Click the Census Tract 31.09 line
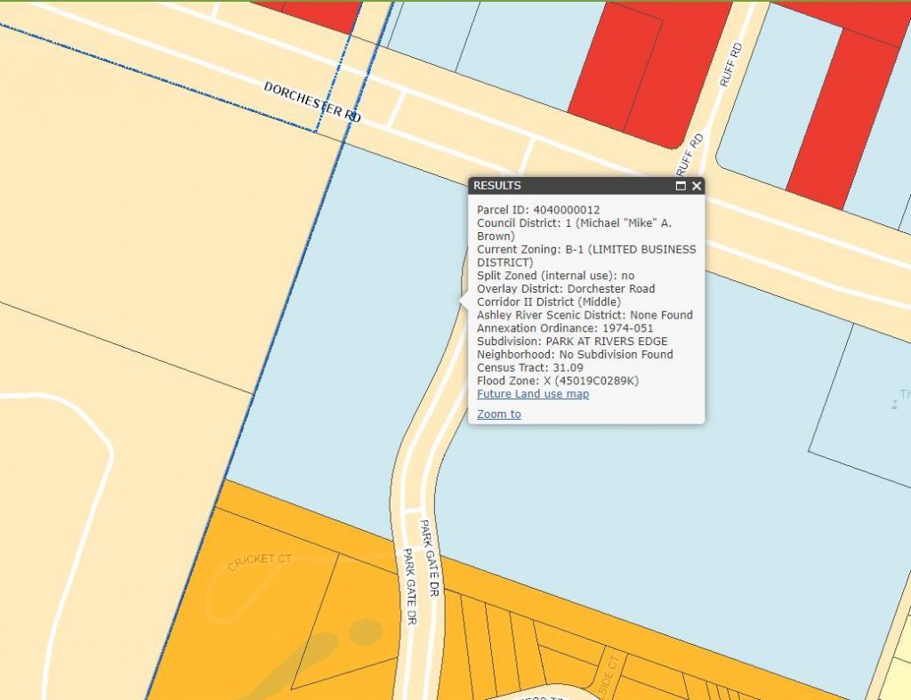 coord(529,367)
